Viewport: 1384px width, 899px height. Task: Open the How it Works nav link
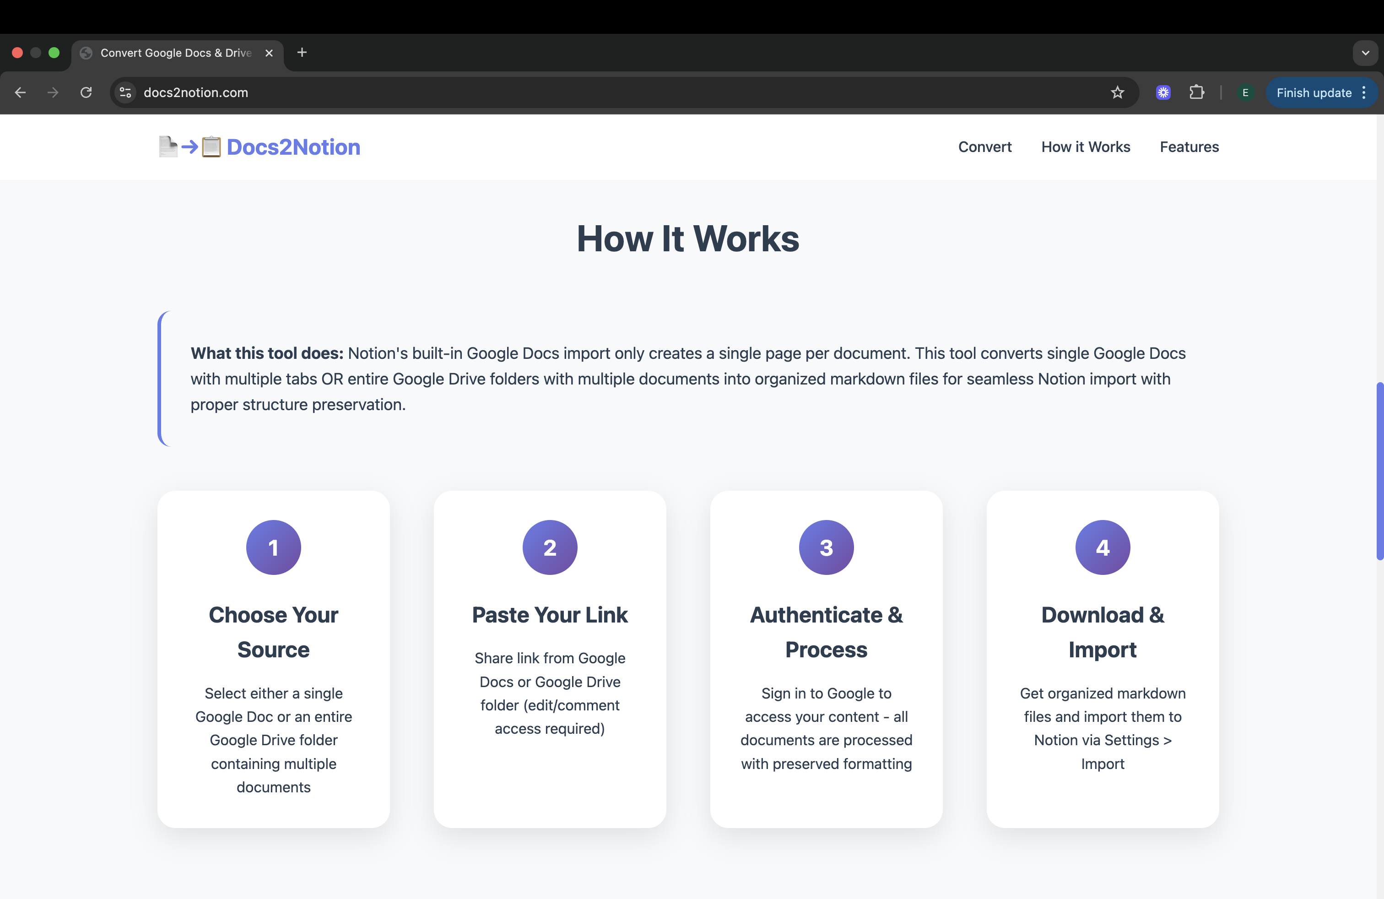(x=1086, y=147)
